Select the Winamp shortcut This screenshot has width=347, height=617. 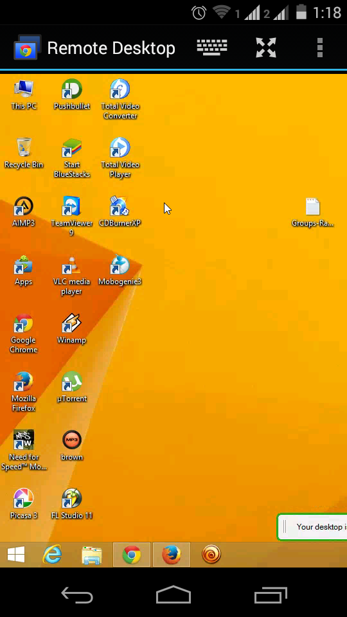[71, 329]
